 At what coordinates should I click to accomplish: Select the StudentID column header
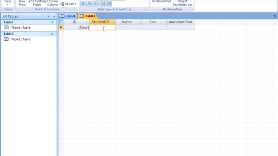pos(100,22)
